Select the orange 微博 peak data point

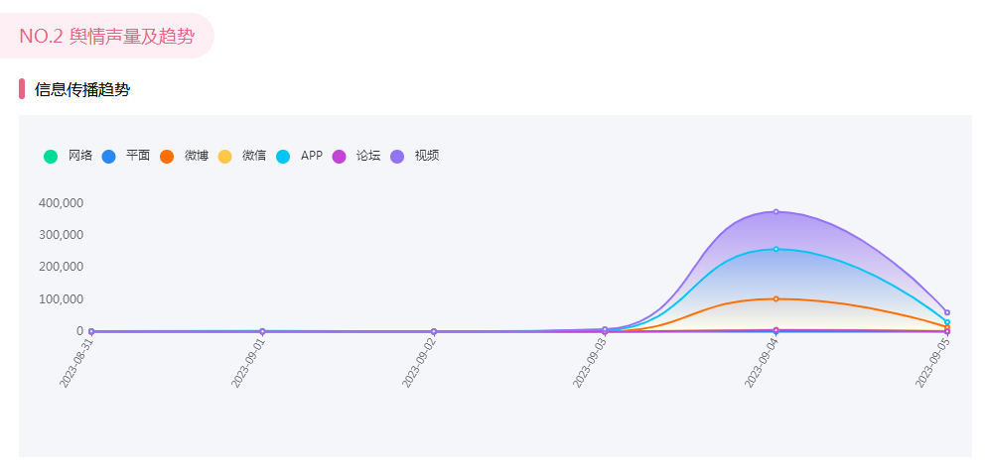point(775,298)
